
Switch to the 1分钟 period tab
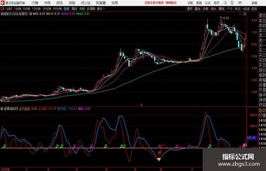17,9
